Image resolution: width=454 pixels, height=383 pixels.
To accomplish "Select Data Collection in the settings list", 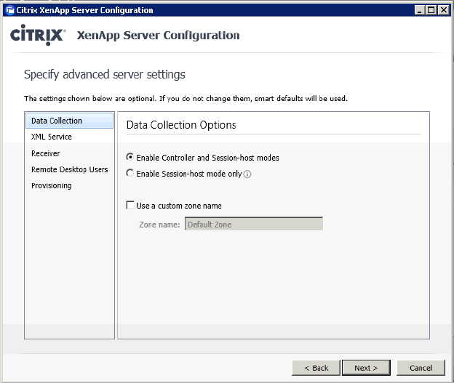I will click(x=57, y=121).
